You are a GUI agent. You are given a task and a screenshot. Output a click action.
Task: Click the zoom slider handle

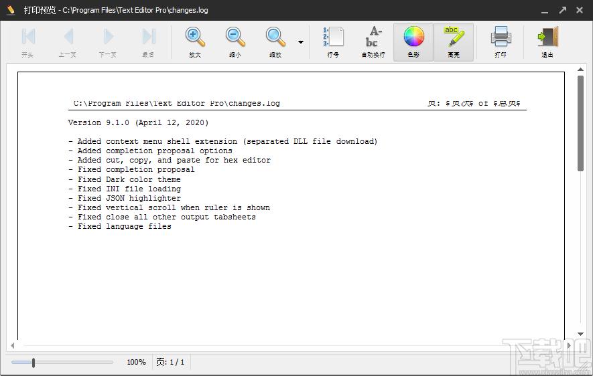(34, 363)
